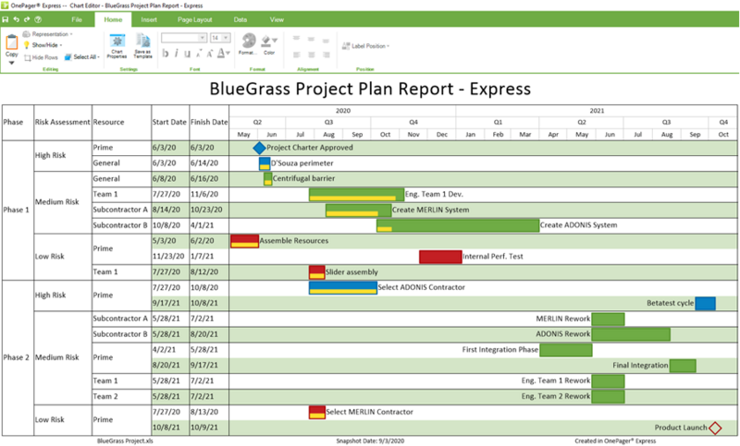Click the increase font size icon
This screenshot has width=740, height=446.
(x=210, y=54)
